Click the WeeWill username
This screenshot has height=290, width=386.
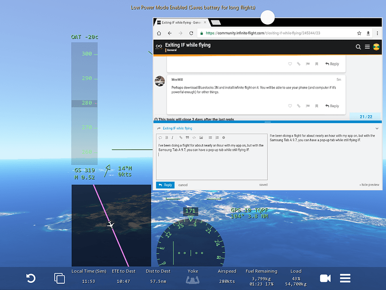click(x=177, y=80)
